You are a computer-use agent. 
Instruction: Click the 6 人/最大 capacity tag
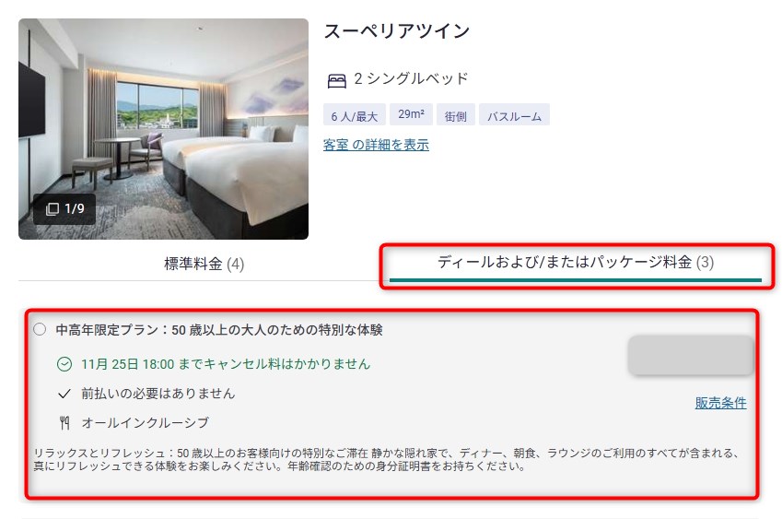[355, 115]
